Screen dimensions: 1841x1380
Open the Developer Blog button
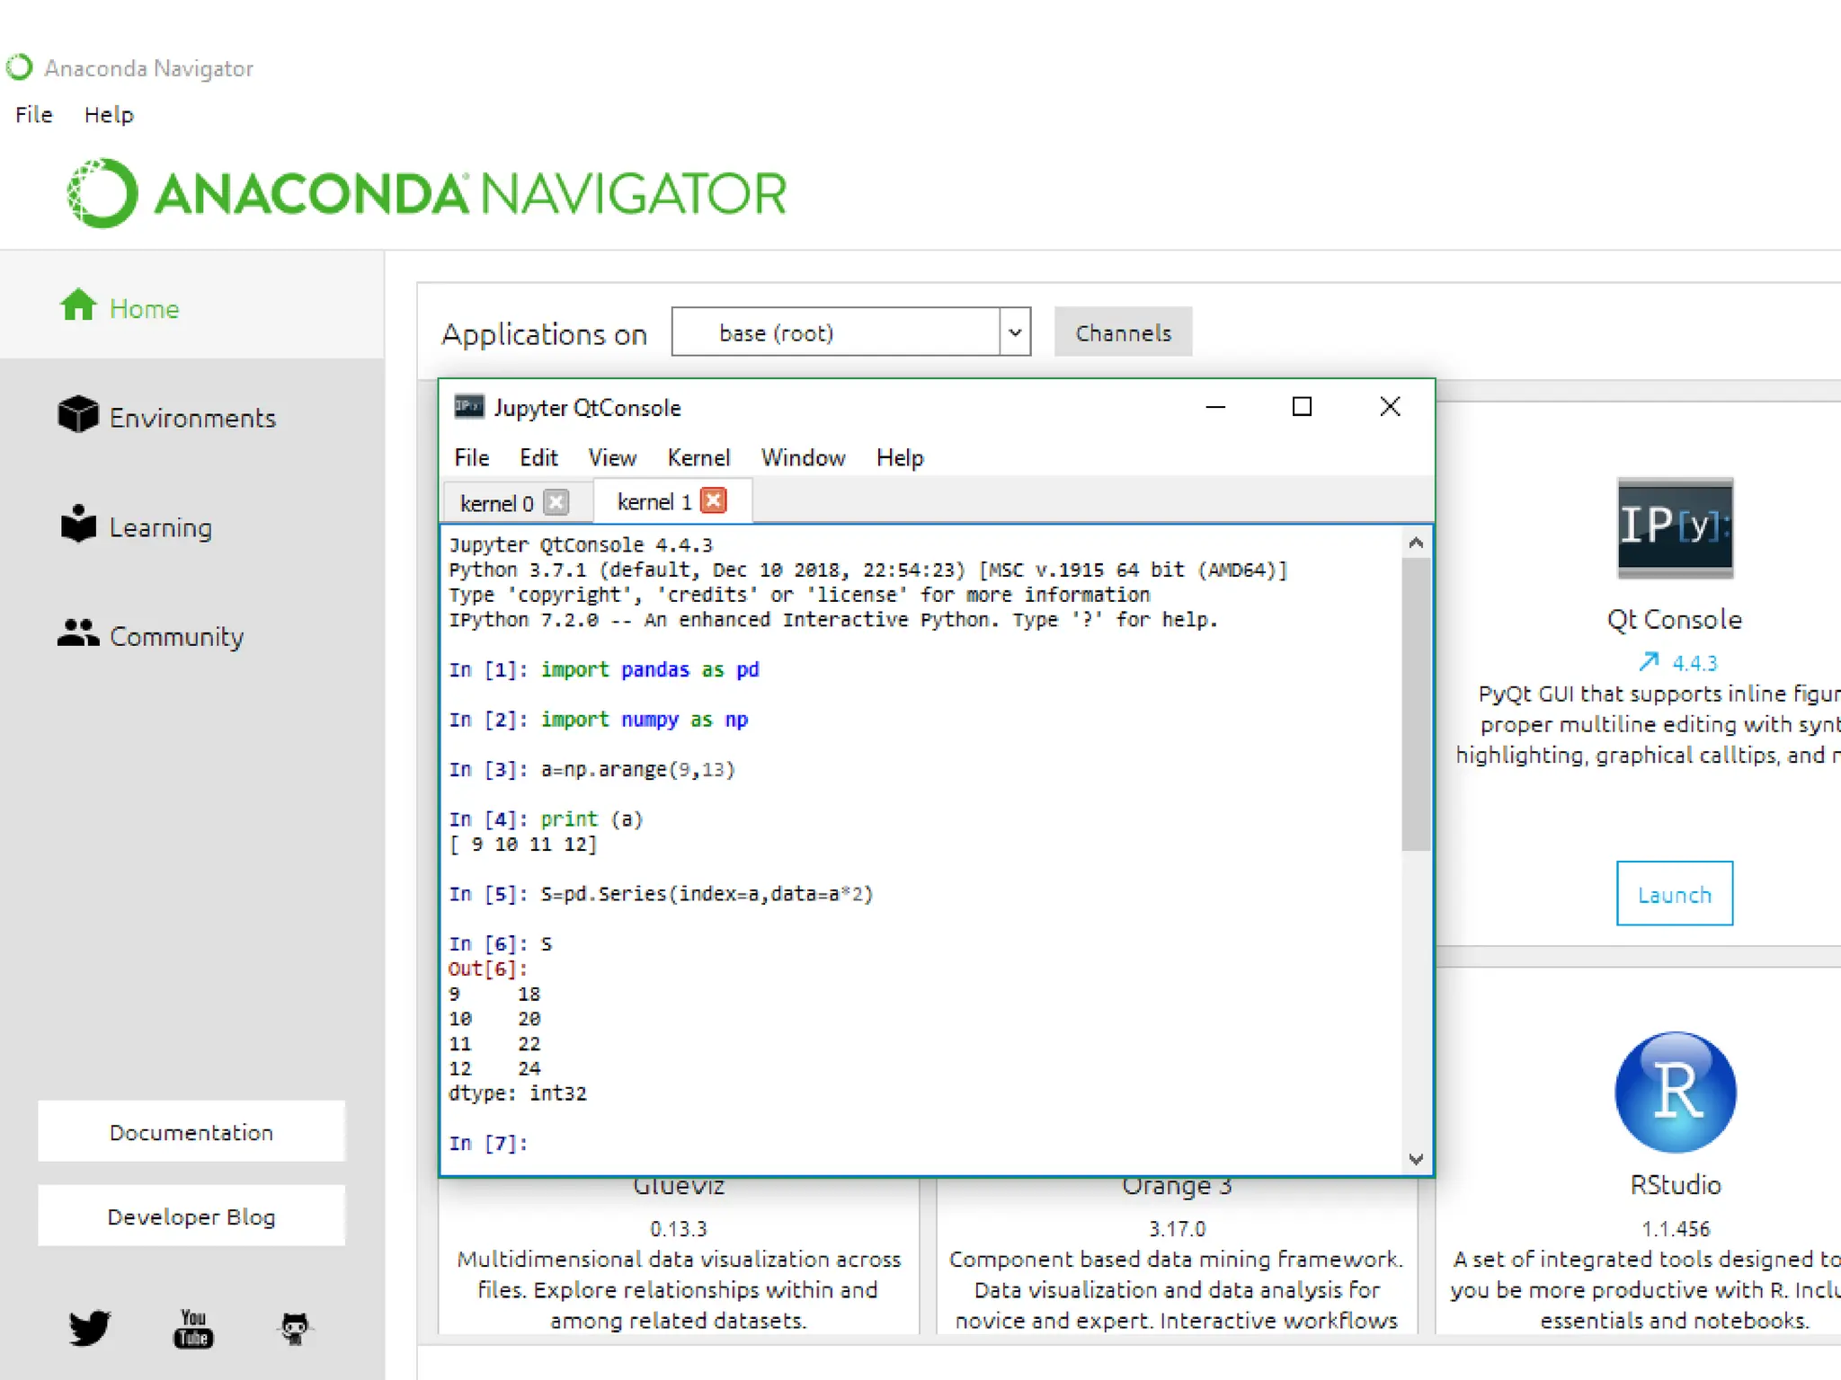pos(191,1216)
